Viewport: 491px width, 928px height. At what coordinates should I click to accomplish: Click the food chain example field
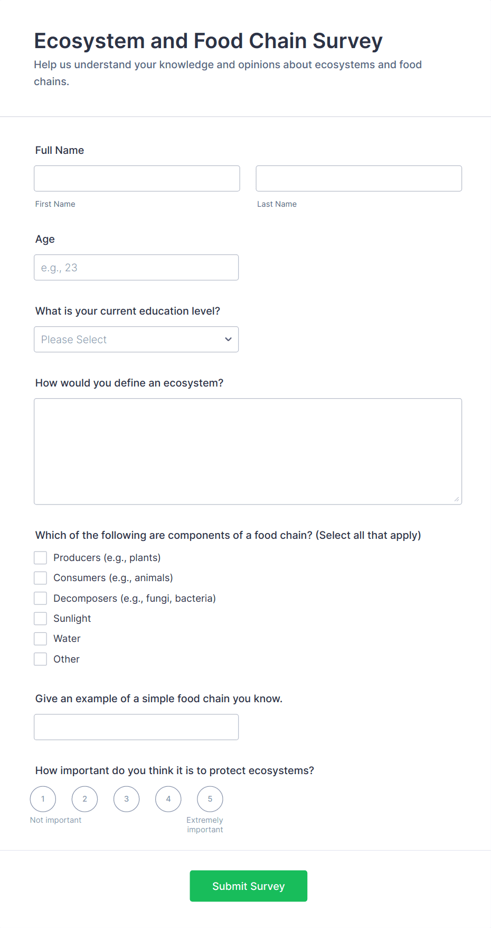[x=136, y=727]
